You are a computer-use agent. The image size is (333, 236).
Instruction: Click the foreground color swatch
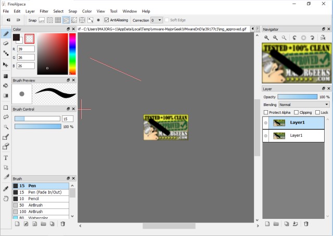[16, 37]
